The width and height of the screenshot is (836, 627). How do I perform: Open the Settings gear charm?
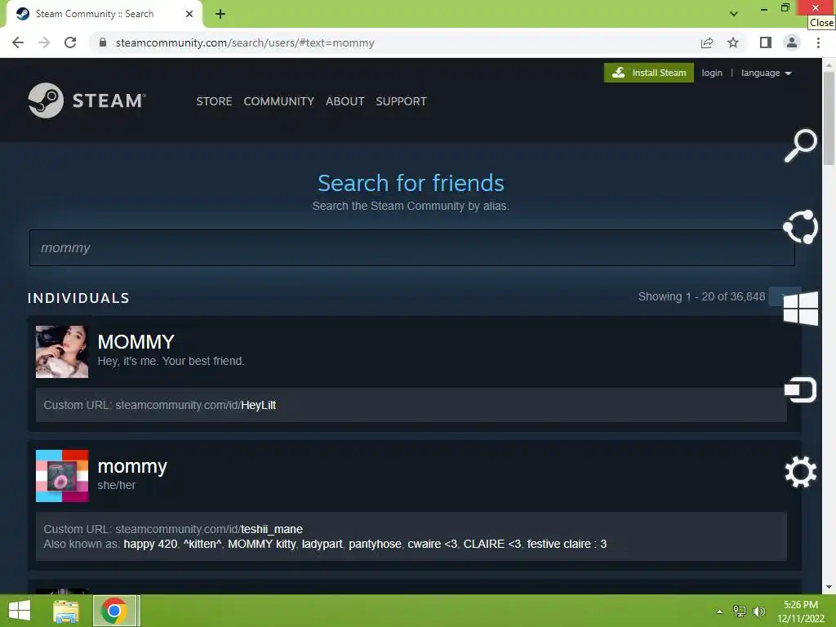(x=800, y=472)
